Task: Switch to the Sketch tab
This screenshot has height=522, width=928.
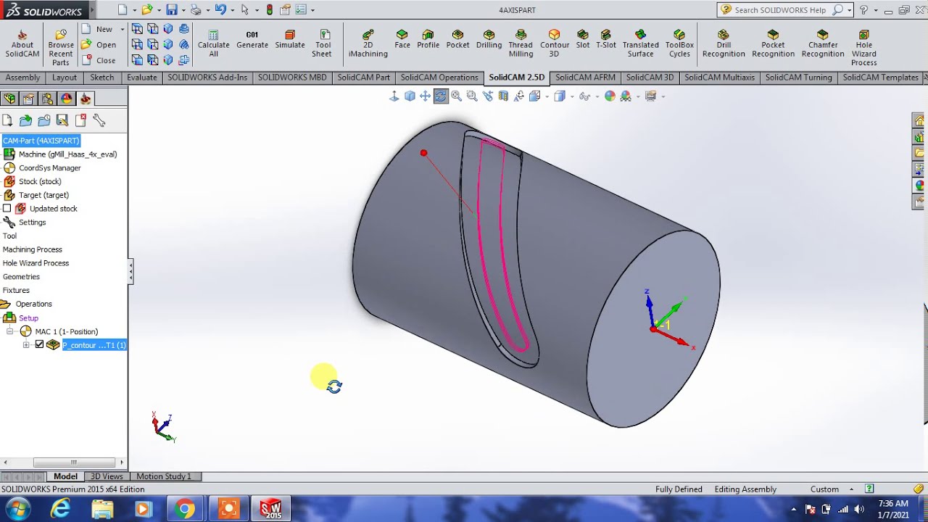Action: (x=101, y=78)
